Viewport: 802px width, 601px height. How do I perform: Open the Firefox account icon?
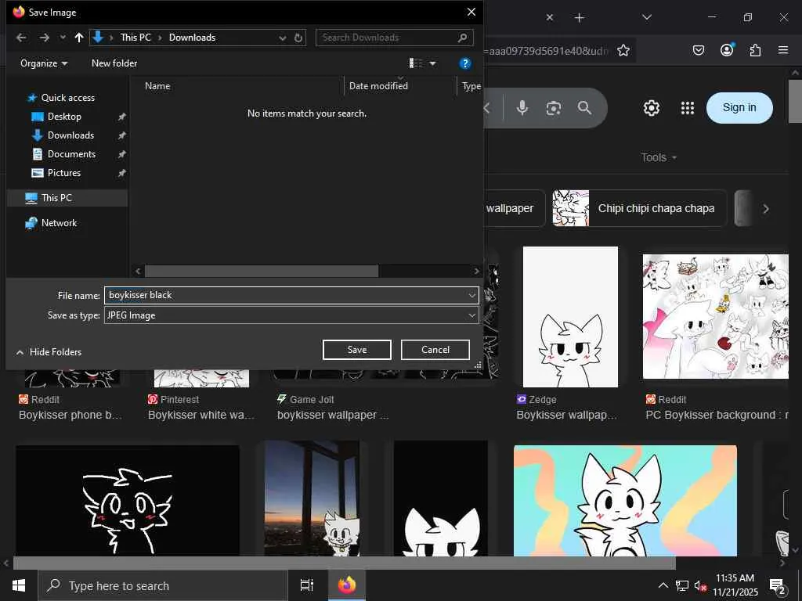727,49
